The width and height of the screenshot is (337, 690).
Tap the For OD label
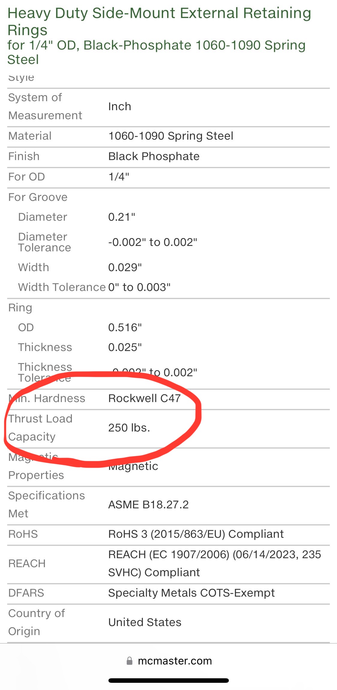tap(27, 177)
